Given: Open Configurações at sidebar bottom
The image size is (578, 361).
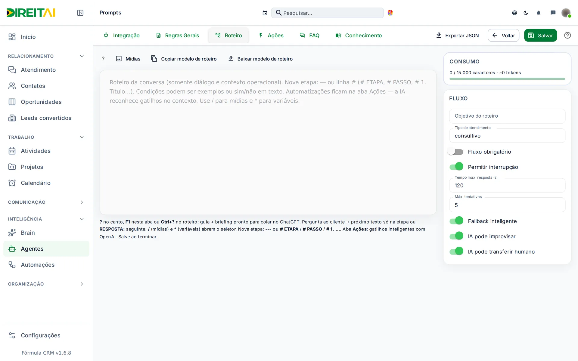Looking at the screenshot, I should 46,335.
